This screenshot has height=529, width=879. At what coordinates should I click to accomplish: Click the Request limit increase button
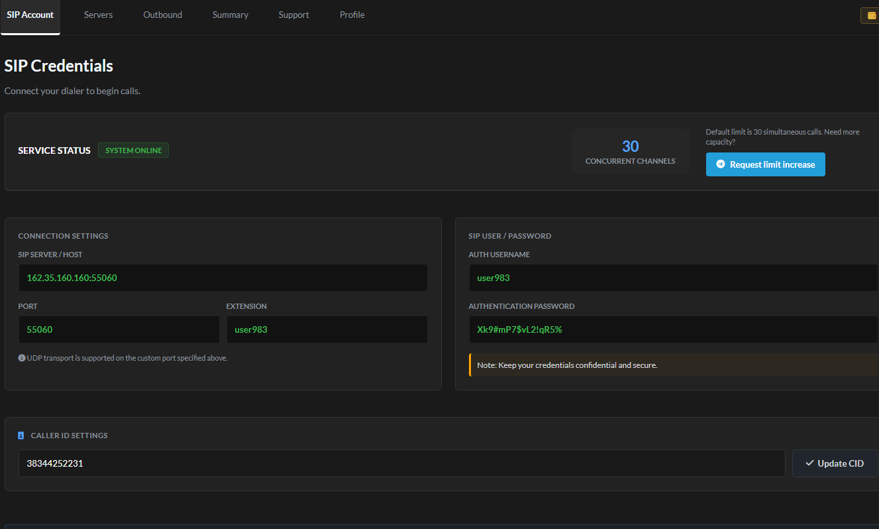765,164
